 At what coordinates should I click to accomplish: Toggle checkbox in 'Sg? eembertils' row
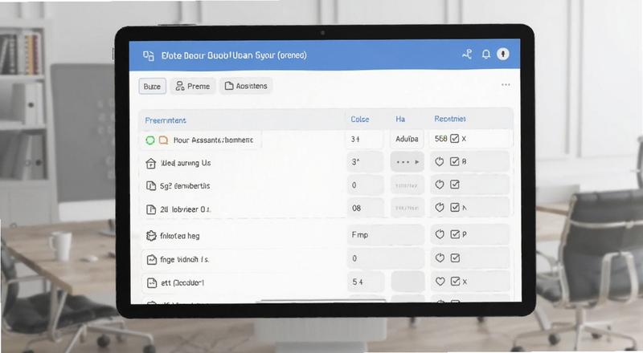point(455,185)
